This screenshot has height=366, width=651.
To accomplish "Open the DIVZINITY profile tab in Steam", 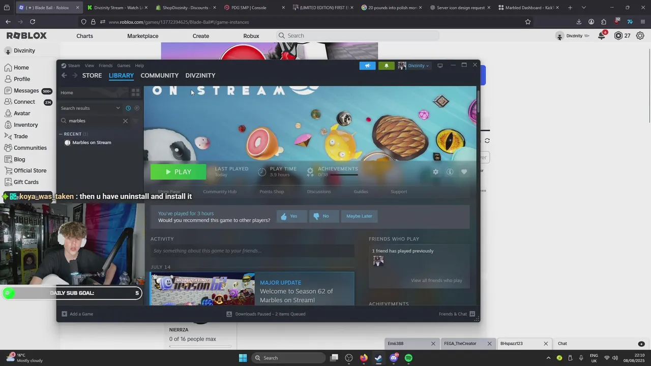I will pos(200,75).
